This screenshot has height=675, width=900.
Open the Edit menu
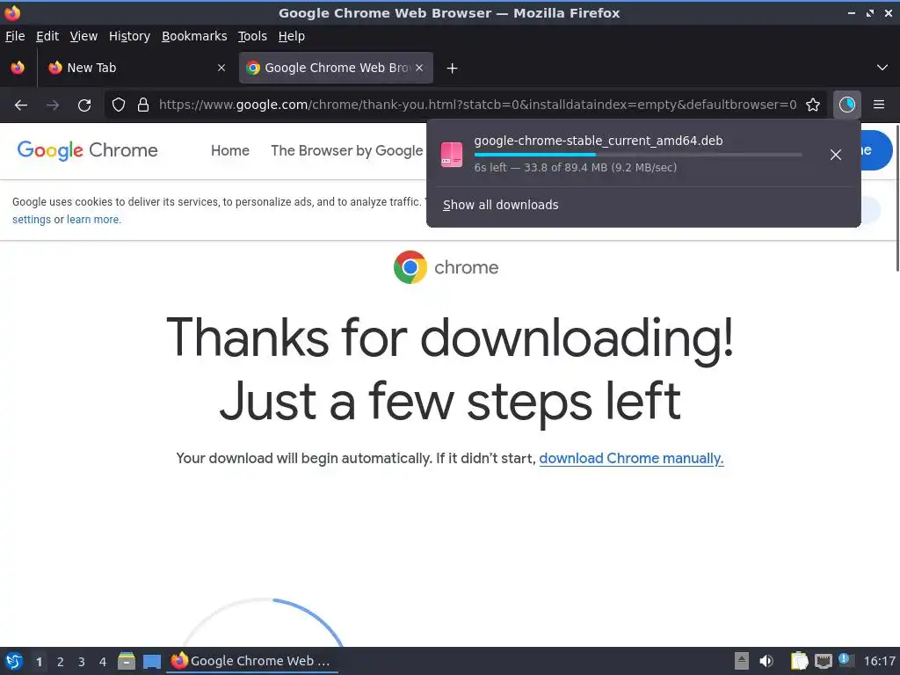tap(47, 36)
